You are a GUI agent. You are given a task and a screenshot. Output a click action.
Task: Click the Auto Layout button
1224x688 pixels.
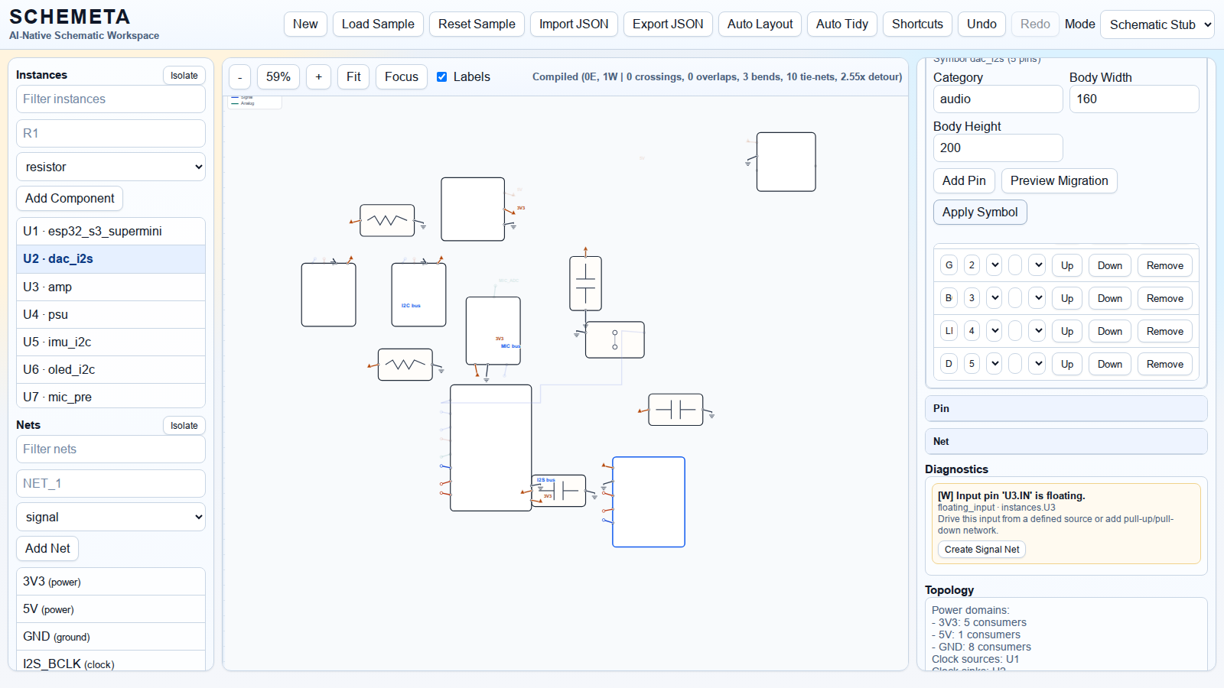coord(760,24)
